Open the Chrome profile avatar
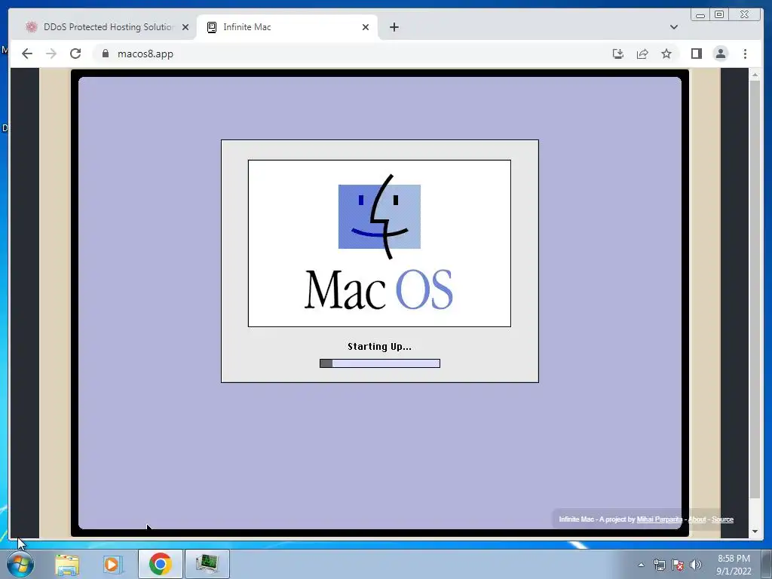Screen dimensions: 772x579 pyautogui.click(x=720, y=54)
